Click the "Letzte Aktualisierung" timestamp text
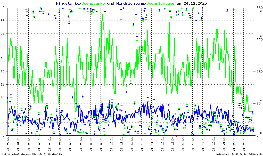263x156 pixels. (x=32, y=154)
